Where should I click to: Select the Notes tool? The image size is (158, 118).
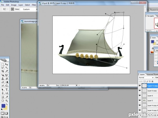tap(3, 97)
